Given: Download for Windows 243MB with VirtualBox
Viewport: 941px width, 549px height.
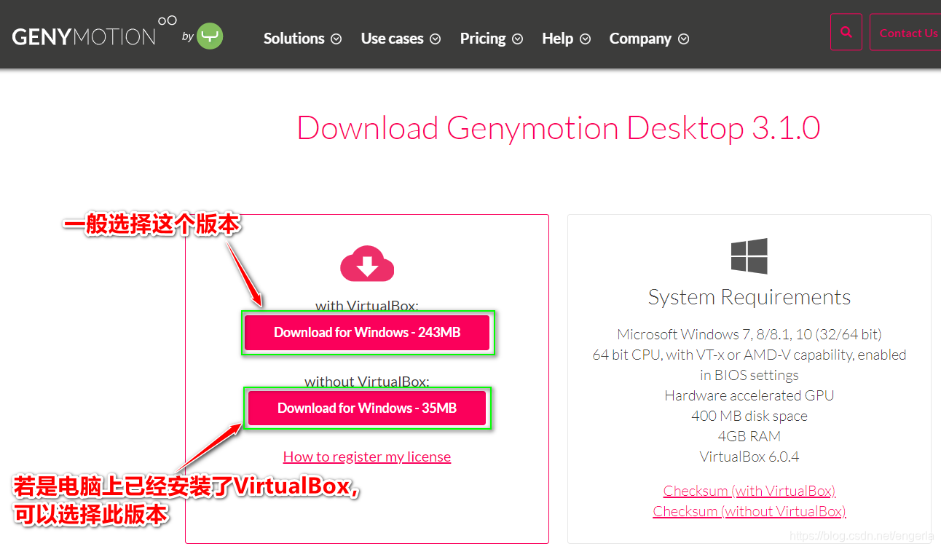Looking at the screenshot, I should point(367,333).
